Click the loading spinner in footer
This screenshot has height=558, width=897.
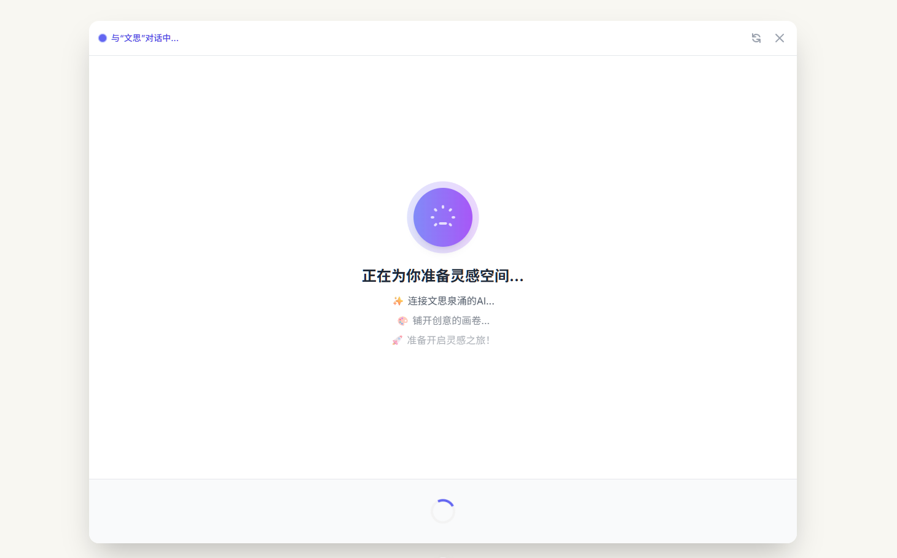pyautogui.click(x=443, y=511)
